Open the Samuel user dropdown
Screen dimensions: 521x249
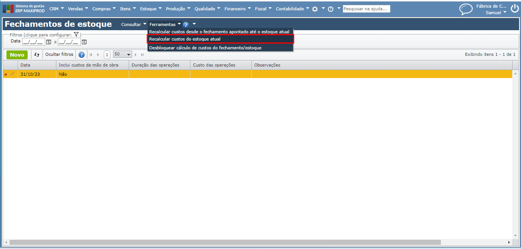click(496, 13)
